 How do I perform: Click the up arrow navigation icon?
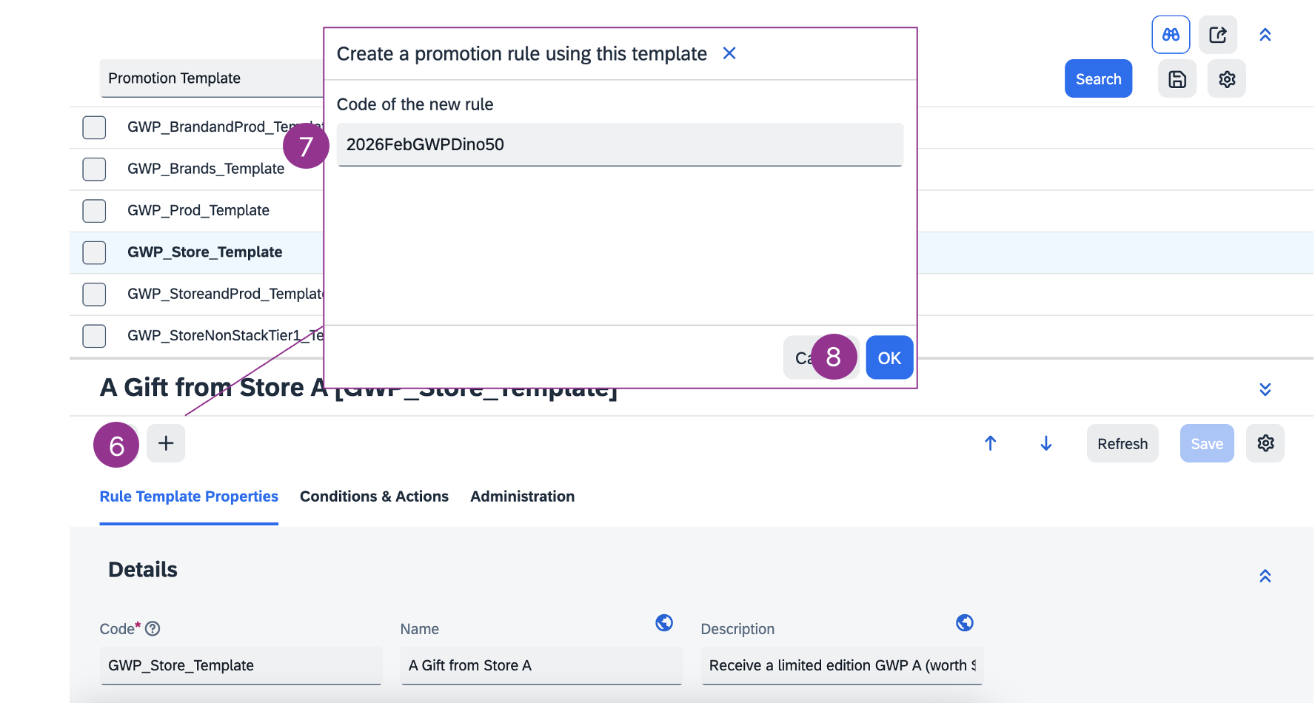click(990, 443)
